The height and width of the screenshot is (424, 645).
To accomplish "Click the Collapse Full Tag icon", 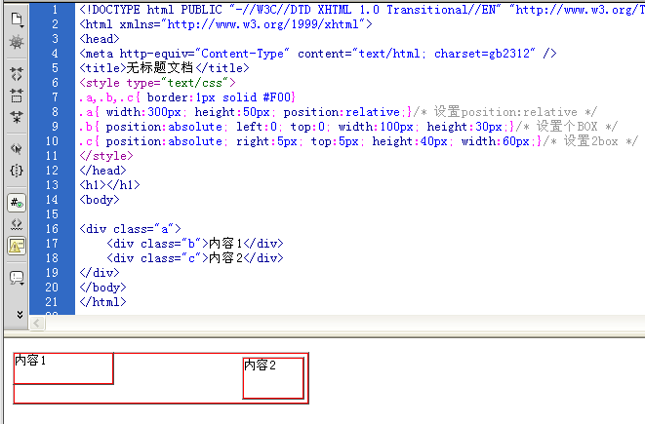I will pyautogui.click(x=17, y=72).
